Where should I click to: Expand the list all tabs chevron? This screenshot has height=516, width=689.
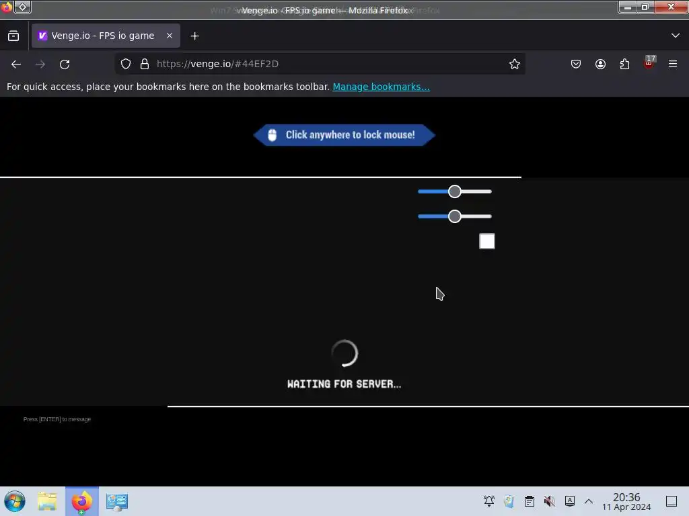coord(676,36)
